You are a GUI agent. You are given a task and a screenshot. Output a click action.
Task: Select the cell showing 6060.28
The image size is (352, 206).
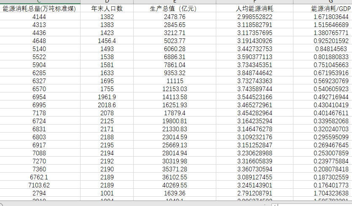click(x=175, y=49)
